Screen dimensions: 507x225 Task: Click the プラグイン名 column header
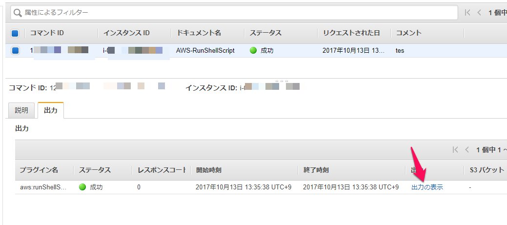coord(39,170)
